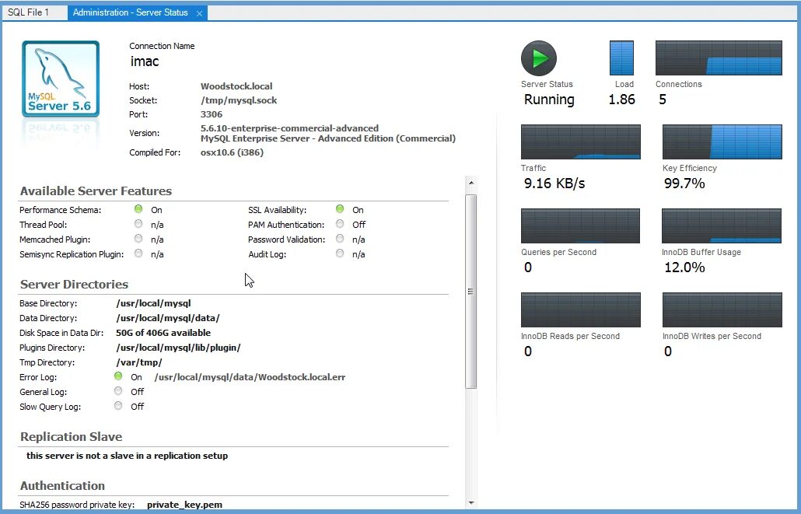Click the Queries per Second graph
The width and height of the screenshot is (801, 514).
[580, 226]
